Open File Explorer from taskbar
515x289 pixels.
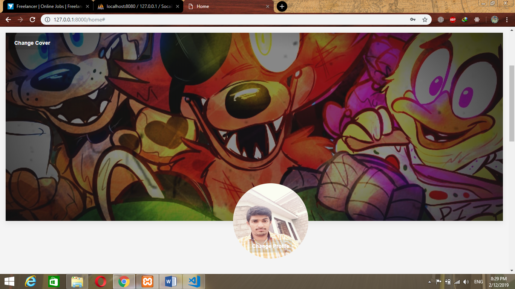pyautogui.click(x=77, y=281)
